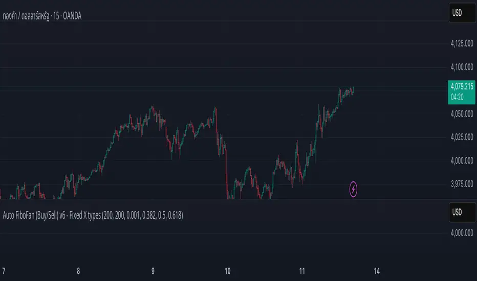Click the 3,975.000 price axis label
The width and height of the screenshot is (477, 281).
461,184
